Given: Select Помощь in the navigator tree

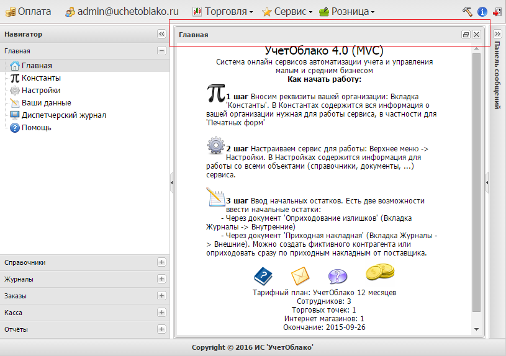Looking at the screenshot, I should pos(37,128).
